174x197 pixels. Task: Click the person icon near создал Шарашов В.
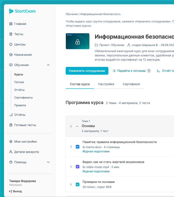click(129, 45)
